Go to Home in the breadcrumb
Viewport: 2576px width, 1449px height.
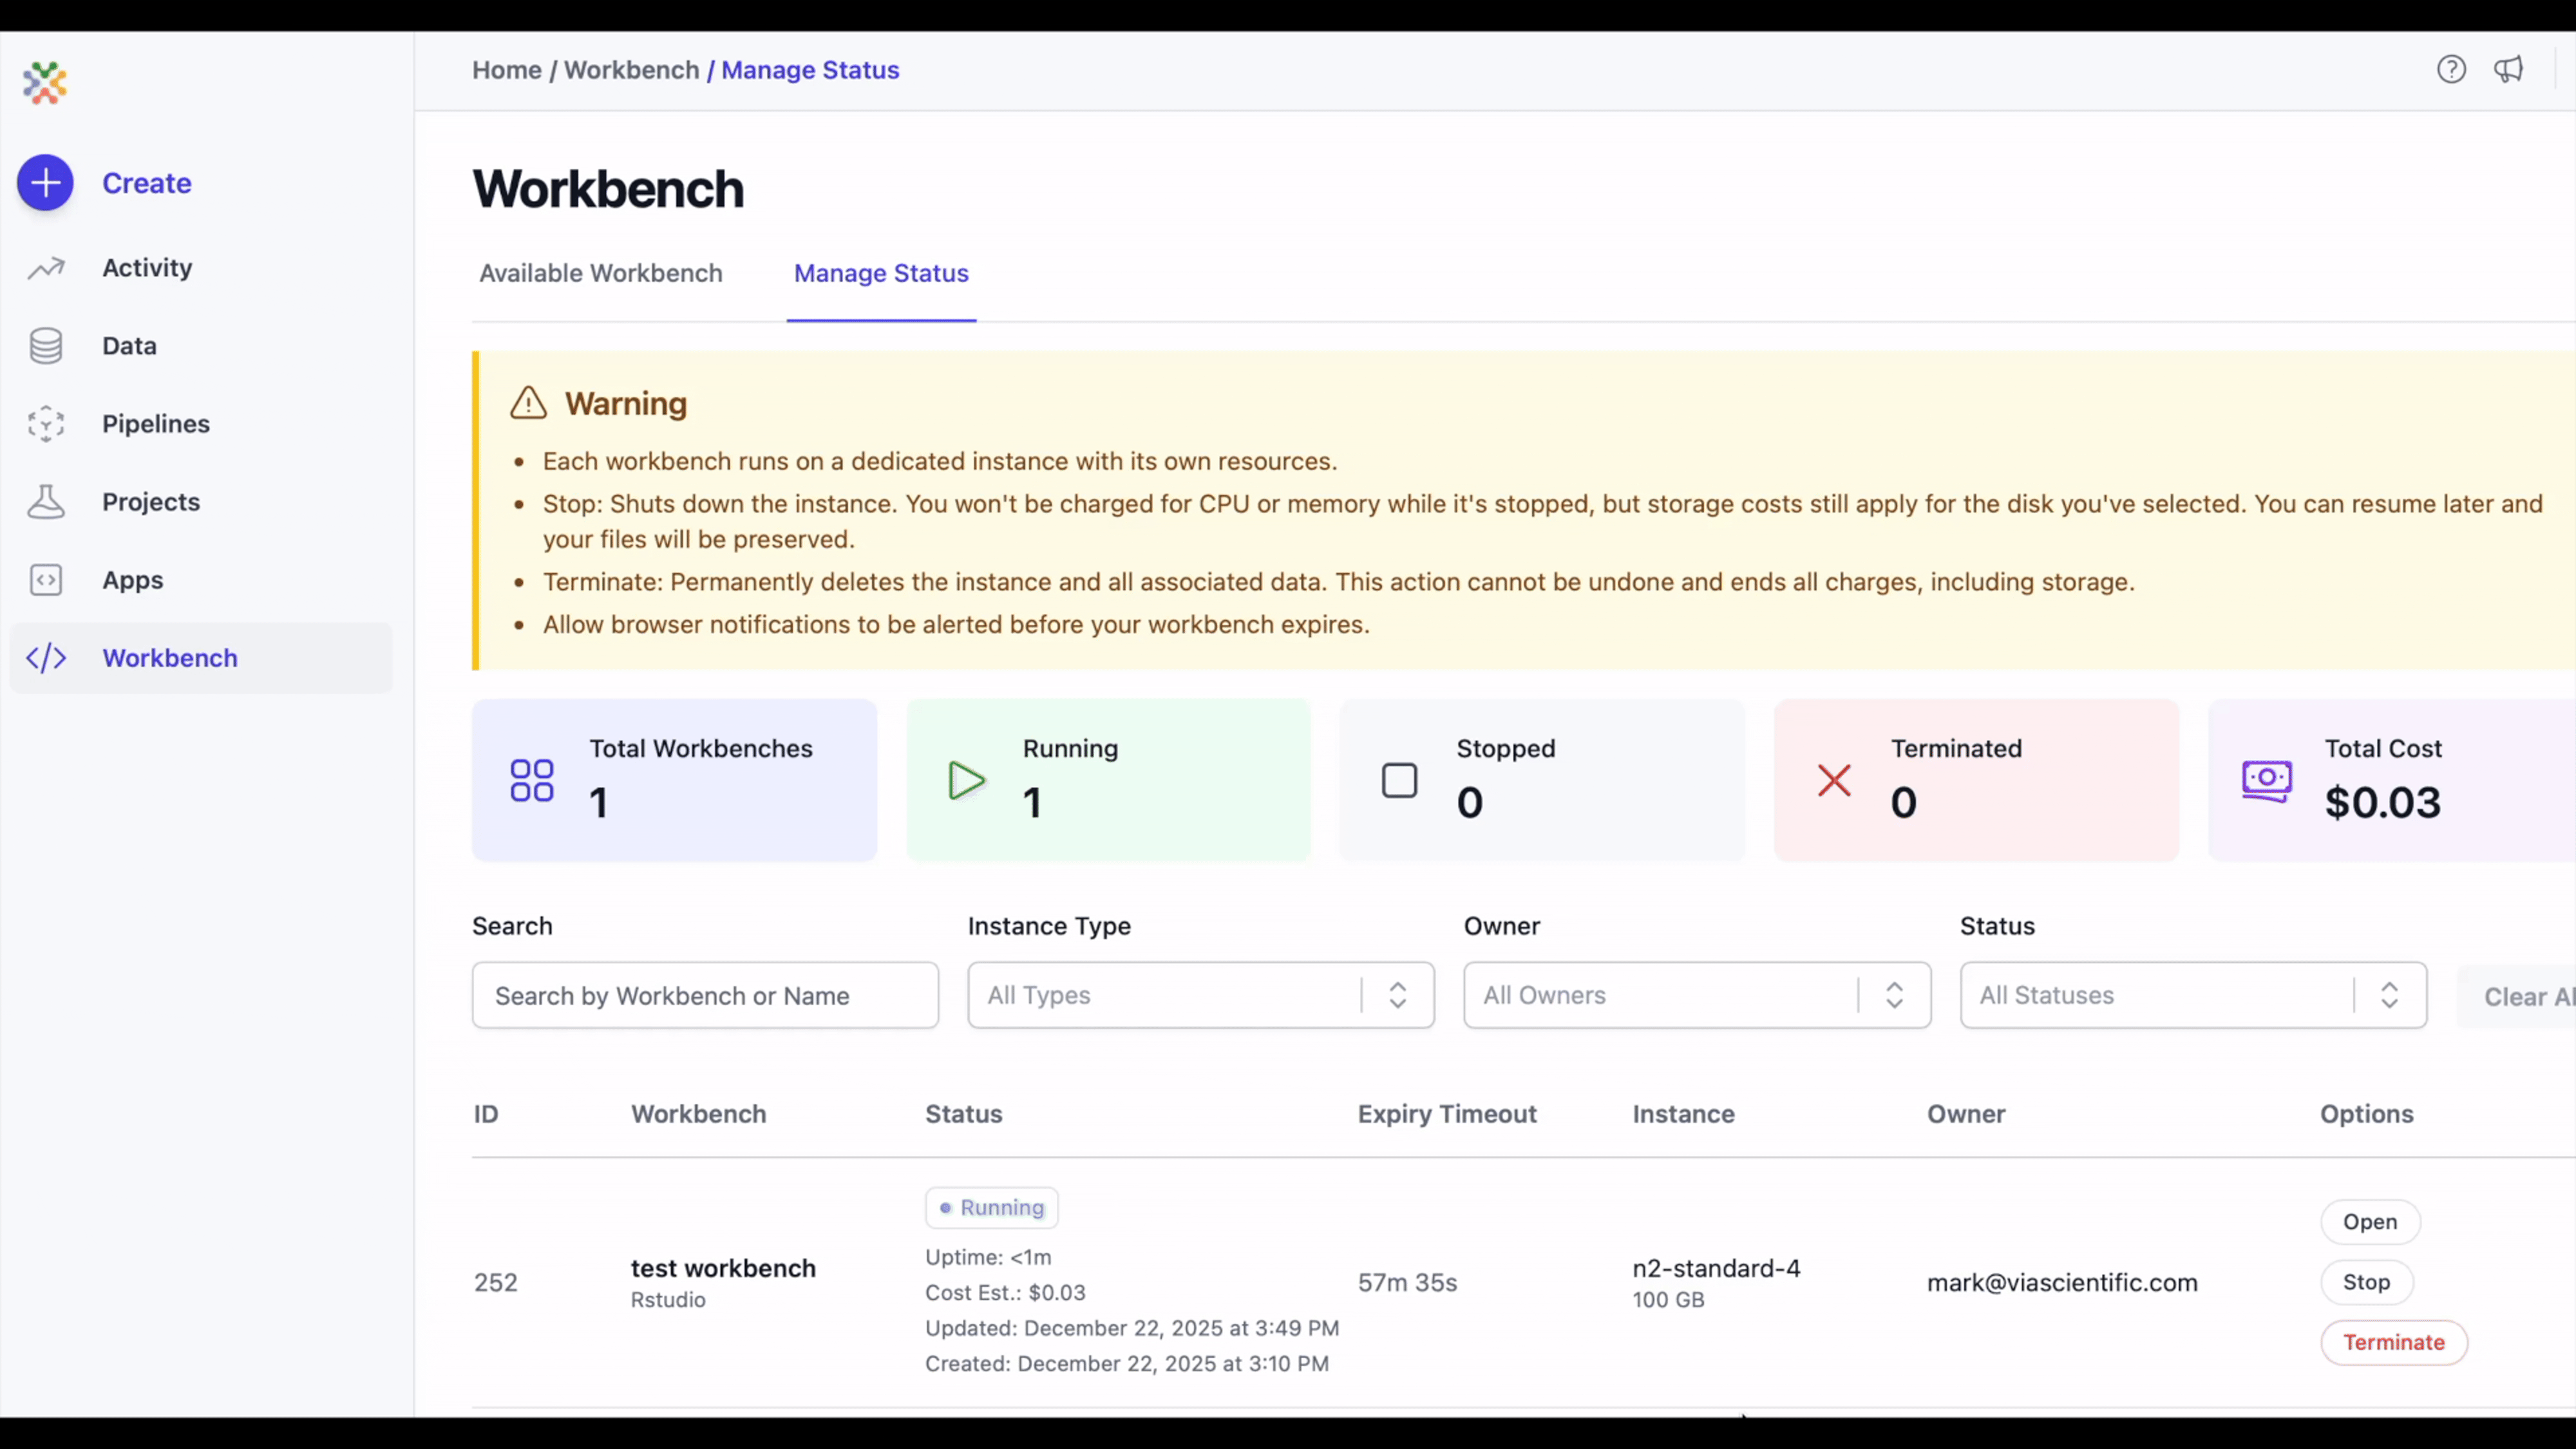point(507,70)
